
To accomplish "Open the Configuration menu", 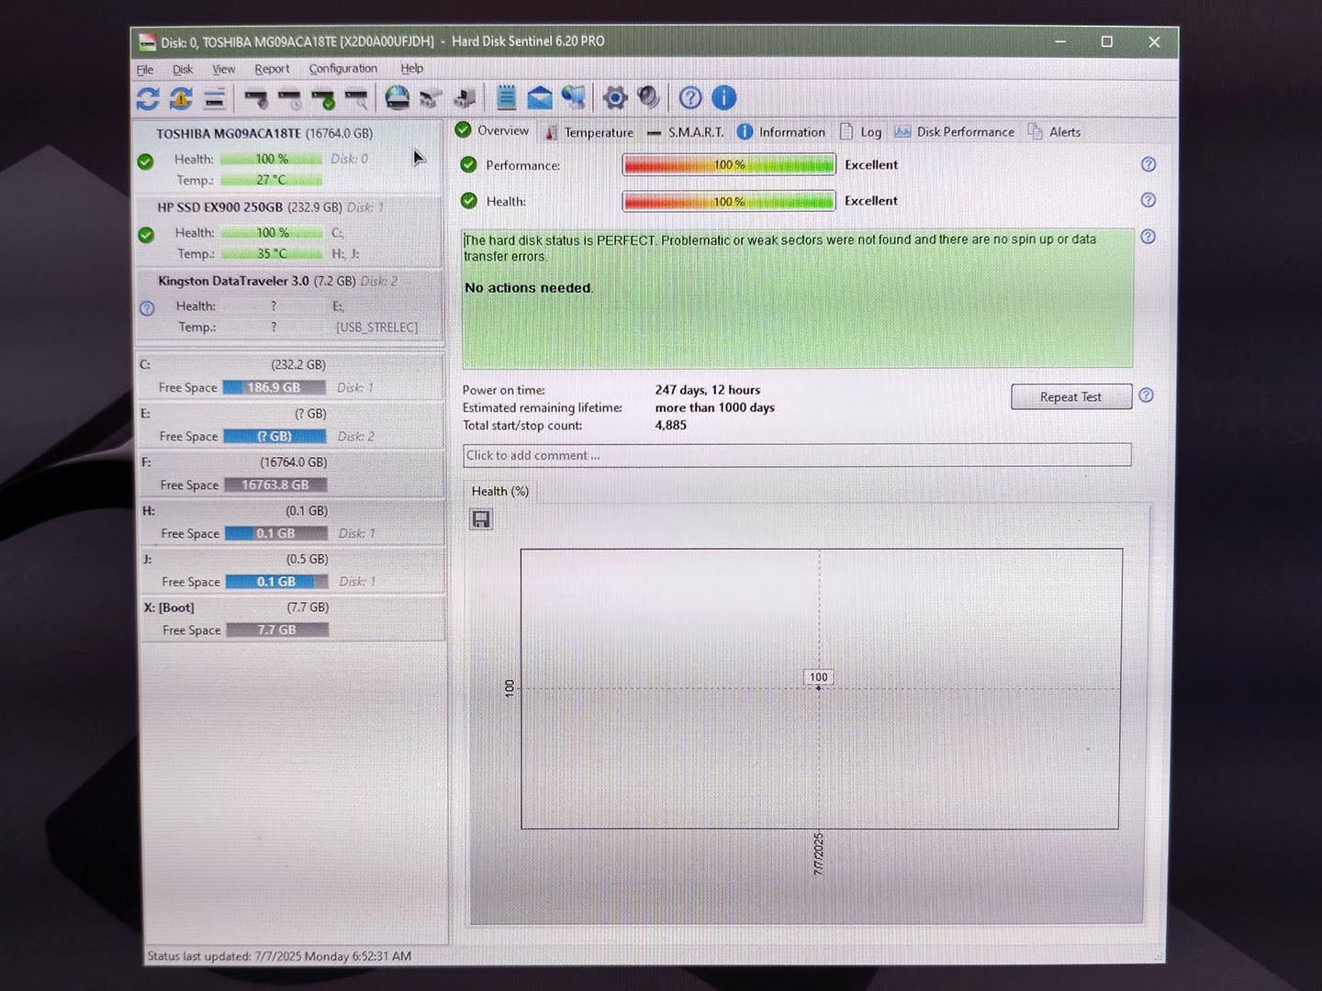I will coord(343,69).
